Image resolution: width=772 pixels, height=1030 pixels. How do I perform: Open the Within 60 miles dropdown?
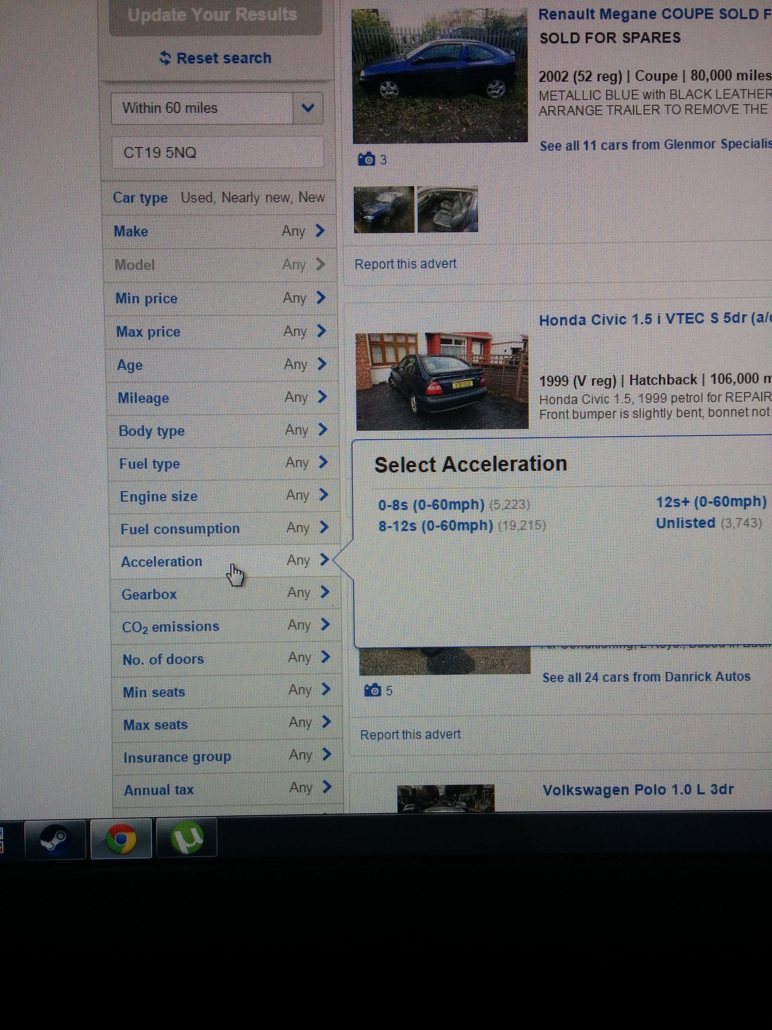point(217,108)
